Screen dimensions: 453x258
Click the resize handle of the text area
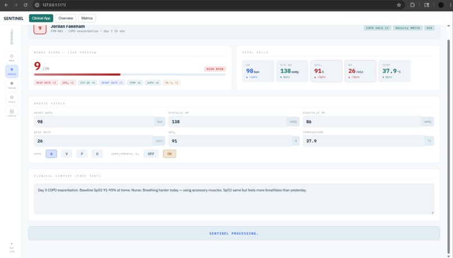432,212
